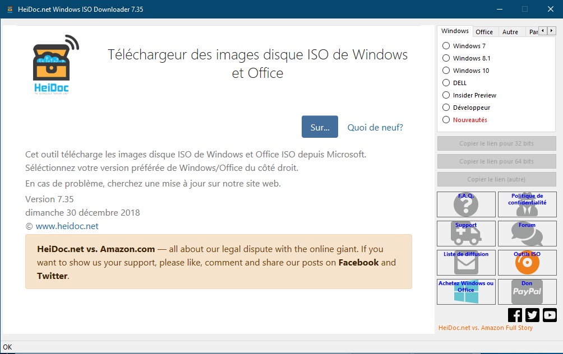Screen dimensions: 563x354
Task: Open the F.A.Q. question mark icon
Action: coord(466,204)
